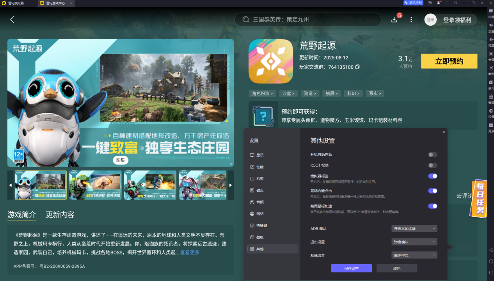Select 性能 in settings sidebar
Viewport: 494px width, 281px height.
tap(272, 167)
